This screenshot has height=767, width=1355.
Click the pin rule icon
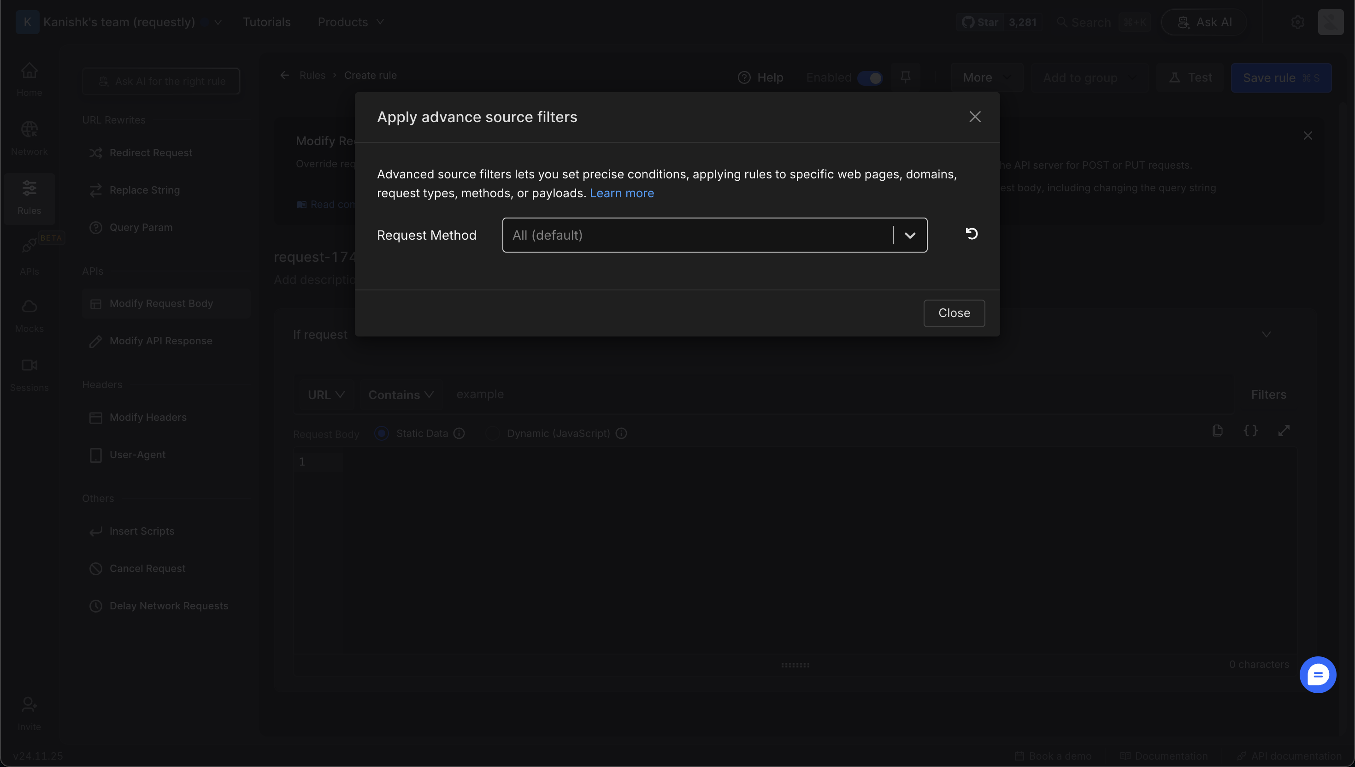click(x=905, y=77)
